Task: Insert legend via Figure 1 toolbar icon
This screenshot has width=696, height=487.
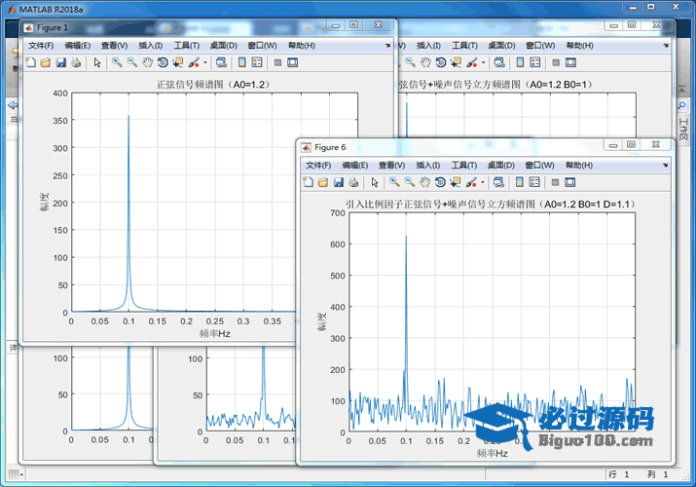Action: click(257, 62)
